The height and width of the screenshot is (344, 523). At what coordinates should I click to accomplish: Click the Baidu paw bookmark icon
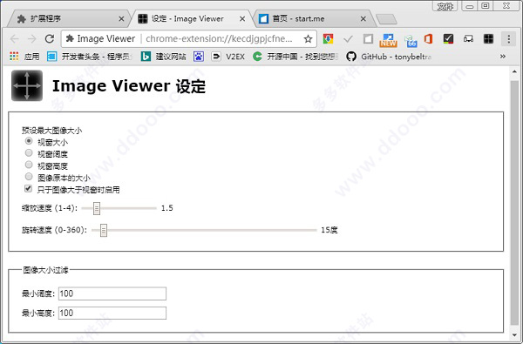pos(199,57)
